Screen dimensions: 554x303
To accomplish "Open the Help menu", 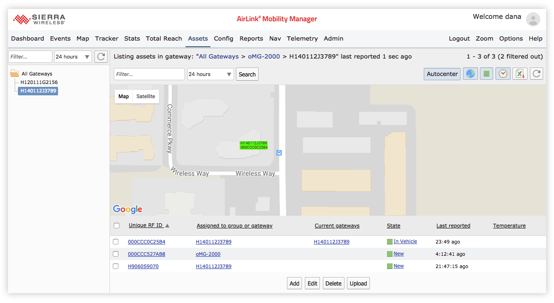I will tap(535, 39).
